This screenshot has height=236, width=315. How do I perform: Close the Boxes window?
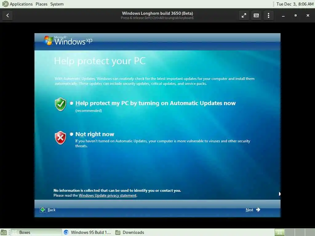(308, 15)
